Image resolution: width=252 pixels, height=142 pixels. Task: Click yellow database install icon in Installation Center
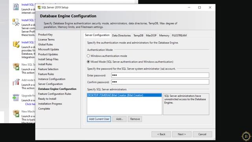point(16,44)
